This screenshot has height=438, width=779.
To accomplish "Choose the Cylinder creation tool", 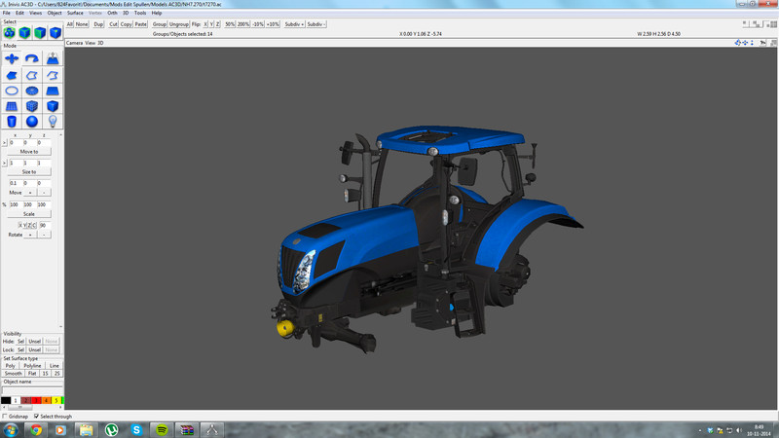I will (13, 122).
